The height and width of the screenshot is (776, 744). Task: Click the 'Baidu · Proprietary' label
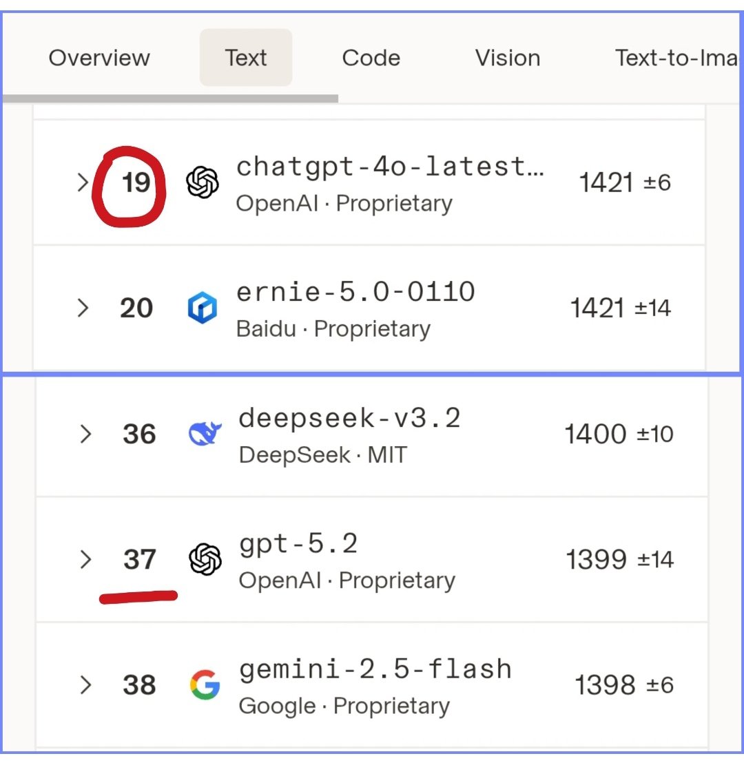click(x=333, y=328)
